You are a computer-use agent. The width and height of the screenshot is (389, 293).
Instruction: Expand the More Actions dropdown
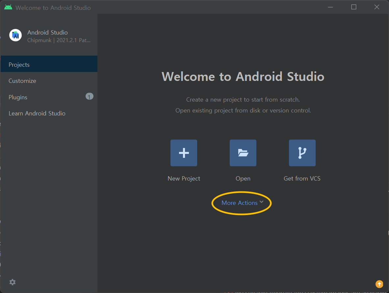pos(242,203)
